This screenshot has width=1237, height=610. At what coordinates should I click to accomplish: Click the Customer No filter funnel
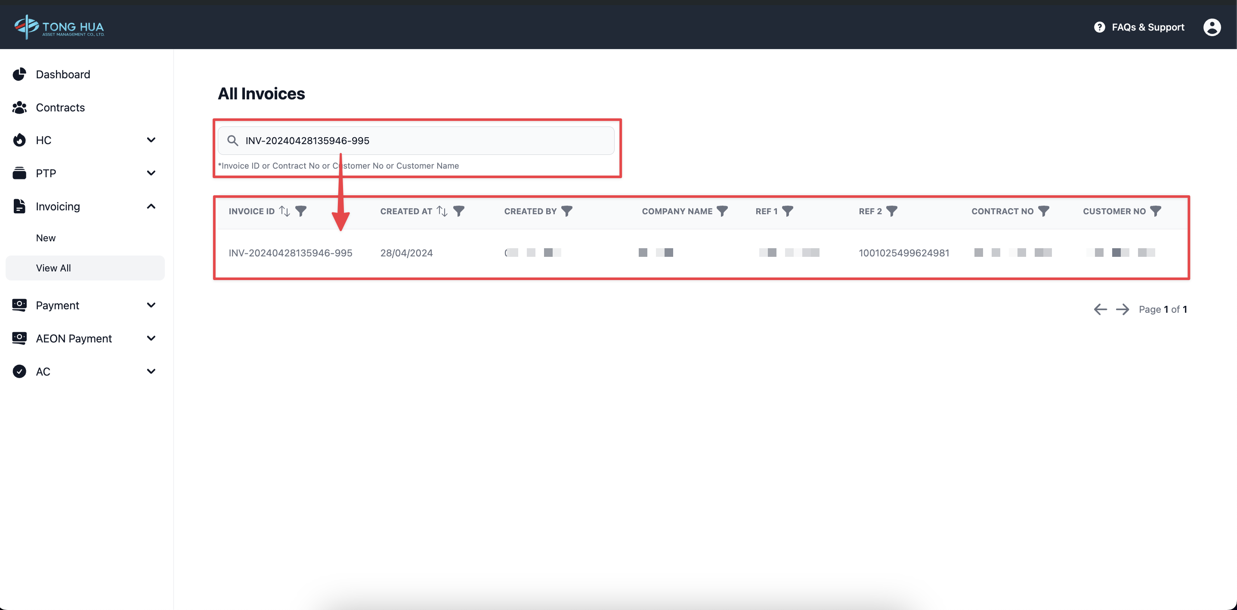tap(1156, 211)
